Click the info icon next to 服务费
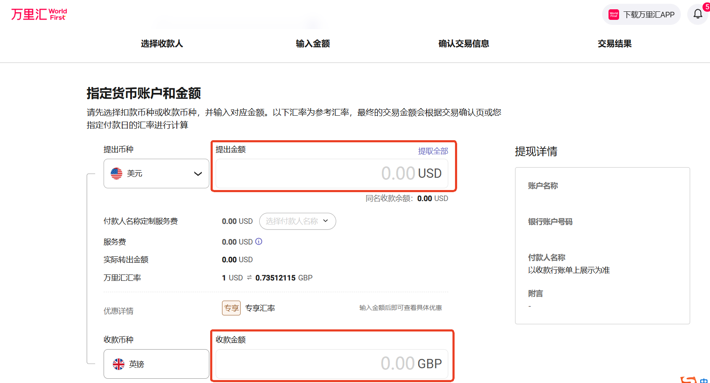Image resolution: width=710 pixels, height=383 pixels. [258, 242]
